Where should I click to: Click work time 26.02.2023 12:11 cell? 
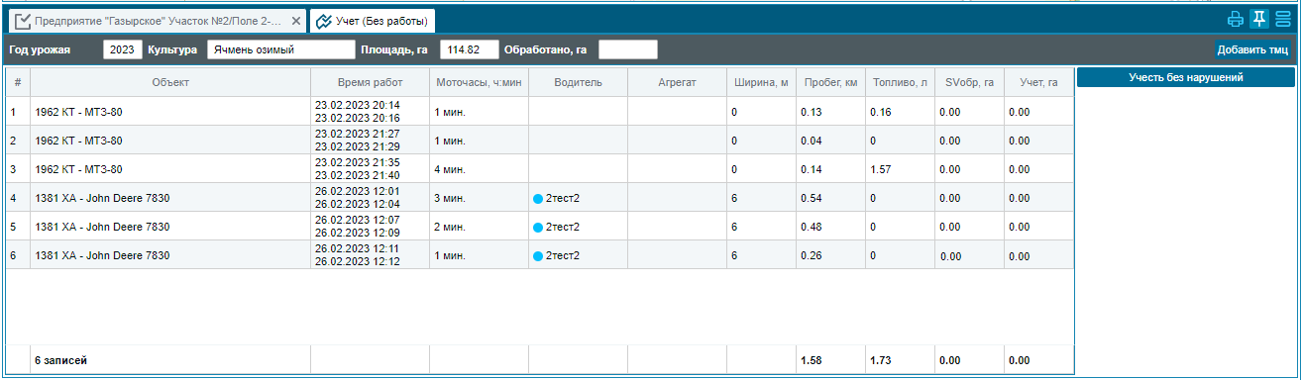(370, 255)
